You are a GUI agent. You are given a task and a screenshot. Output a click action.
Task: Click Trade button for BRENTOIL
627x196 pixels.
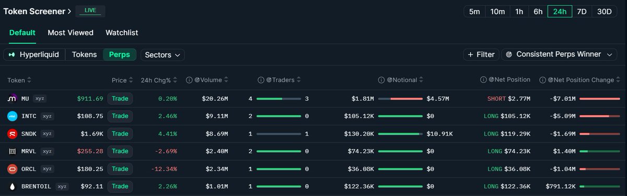tap(120, 186)
